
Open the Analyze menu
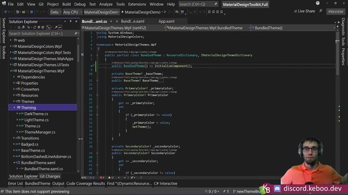pos(105,4)
